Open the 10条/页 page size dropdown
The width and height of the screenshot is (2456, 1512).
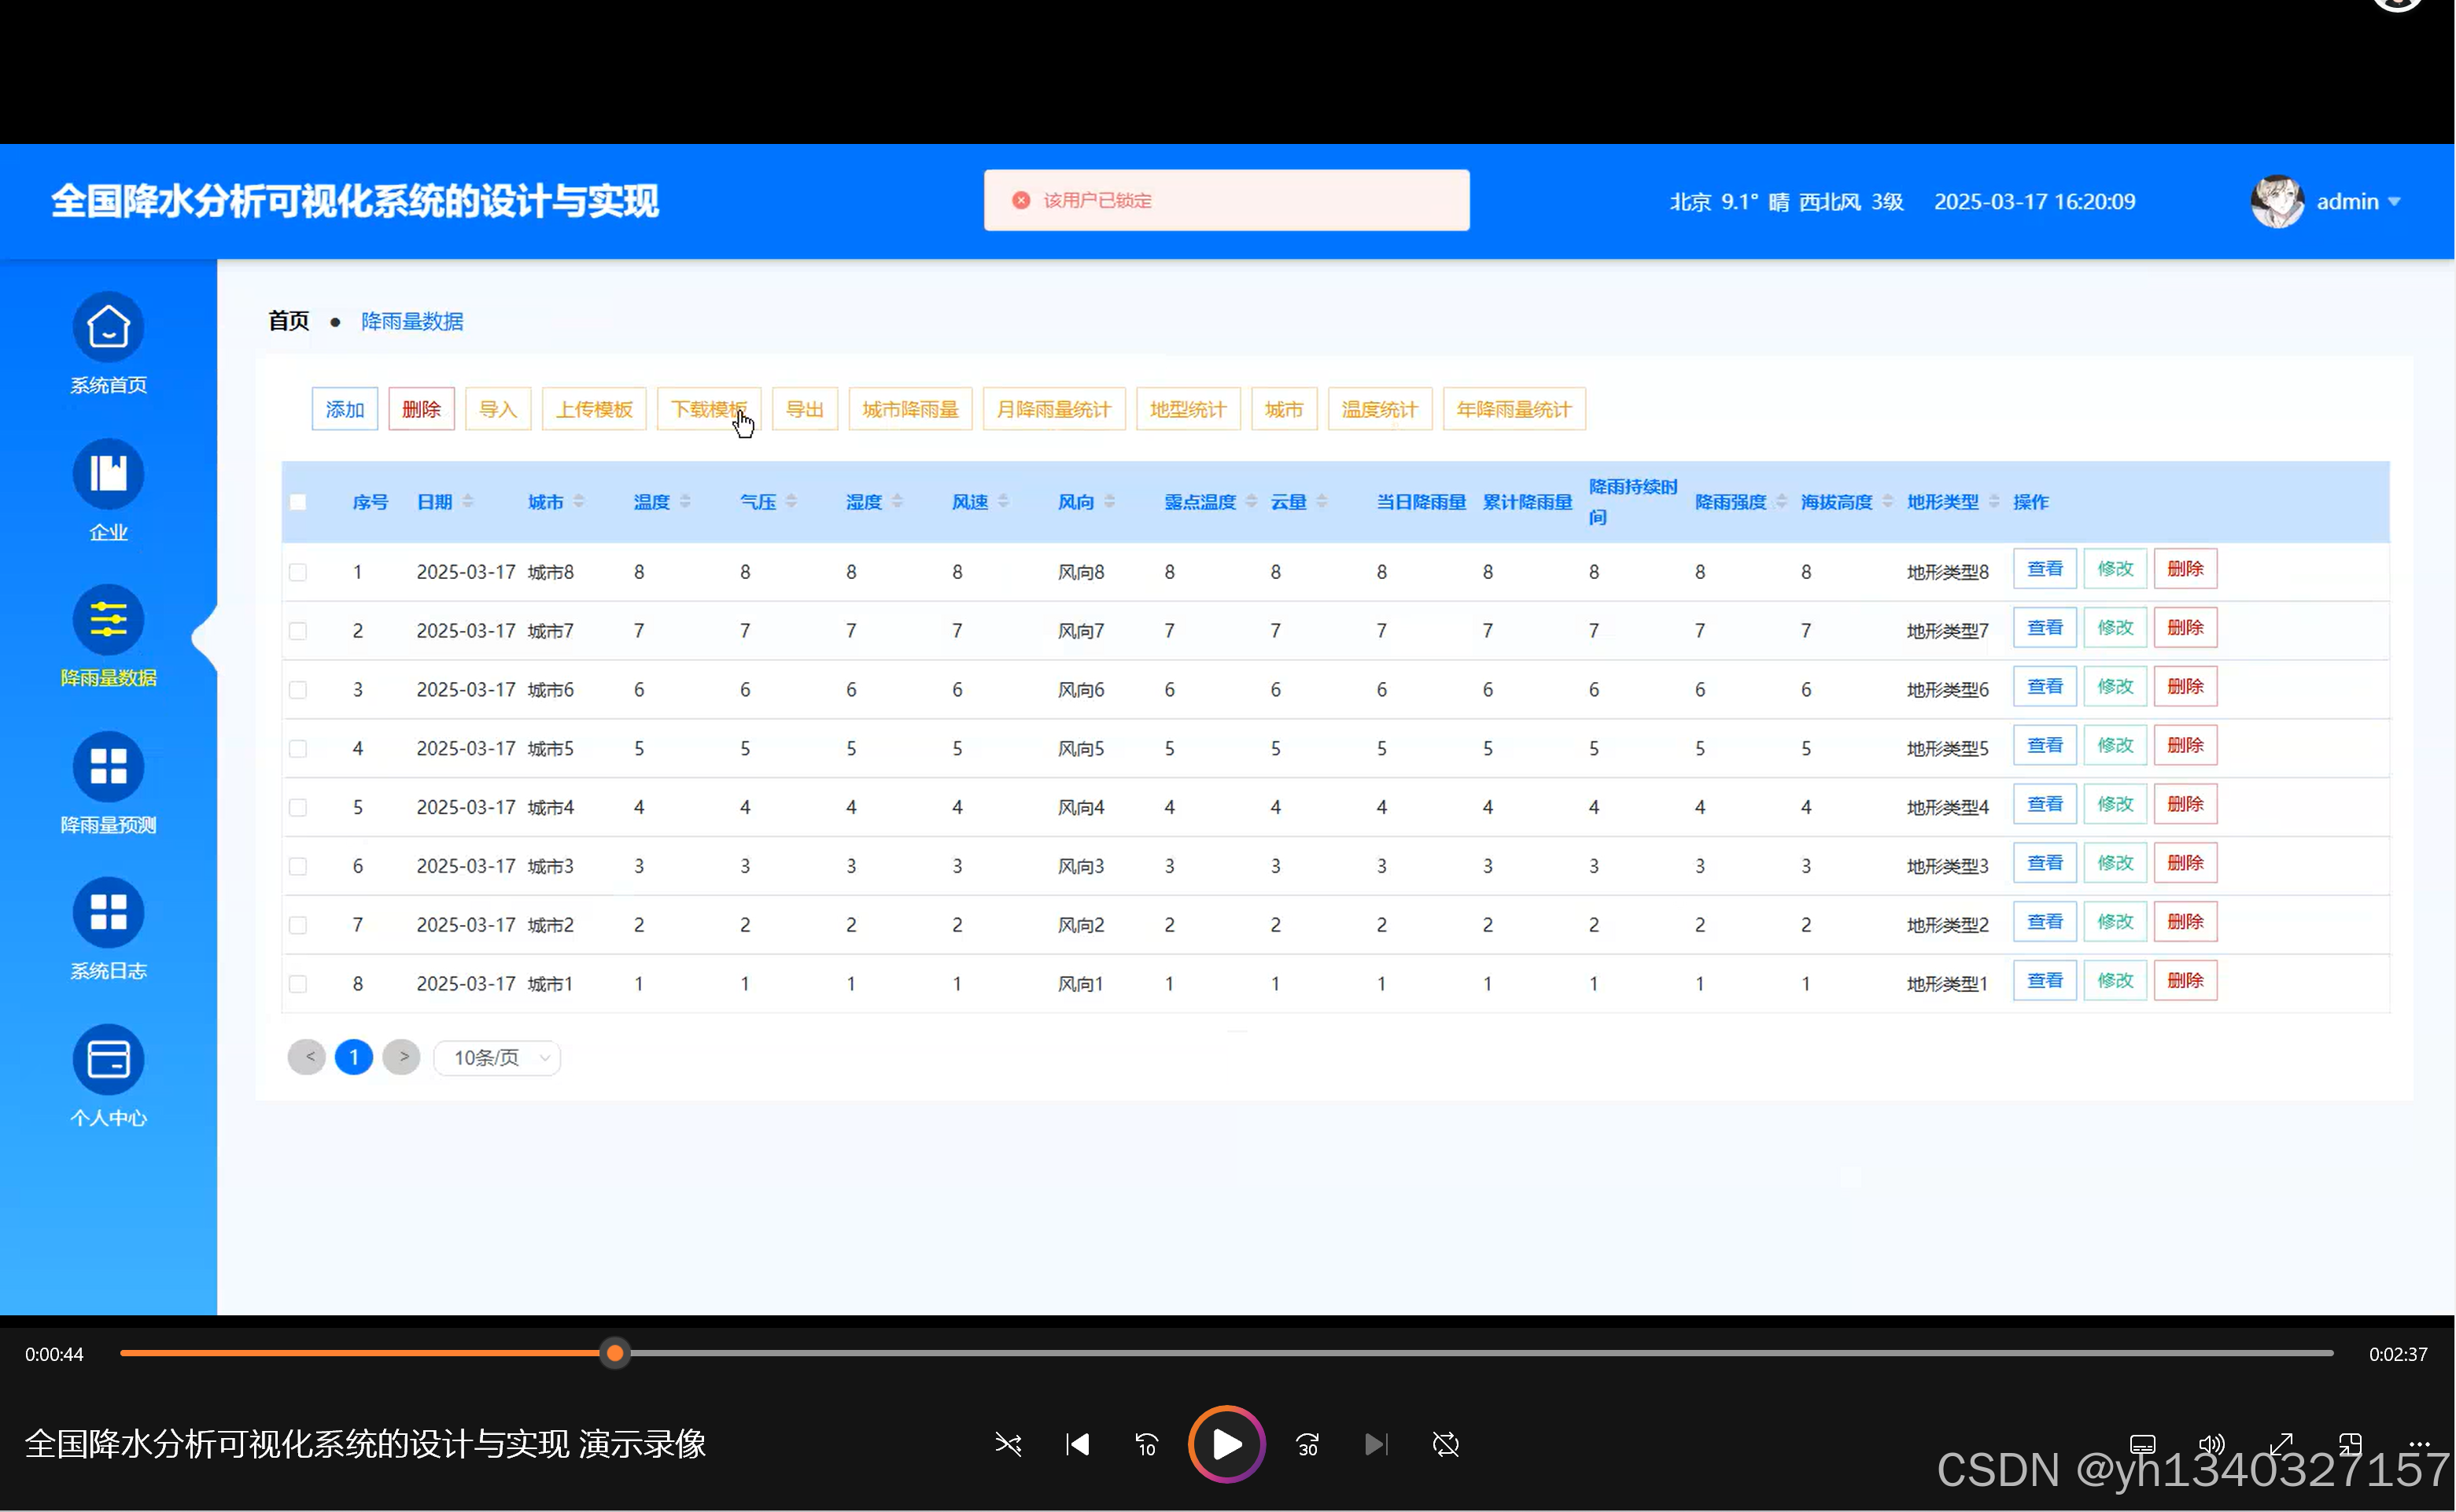(497, 1058)
